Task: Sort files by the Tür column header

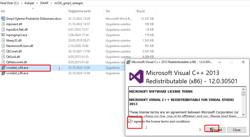Action: [x=108, y=11]
